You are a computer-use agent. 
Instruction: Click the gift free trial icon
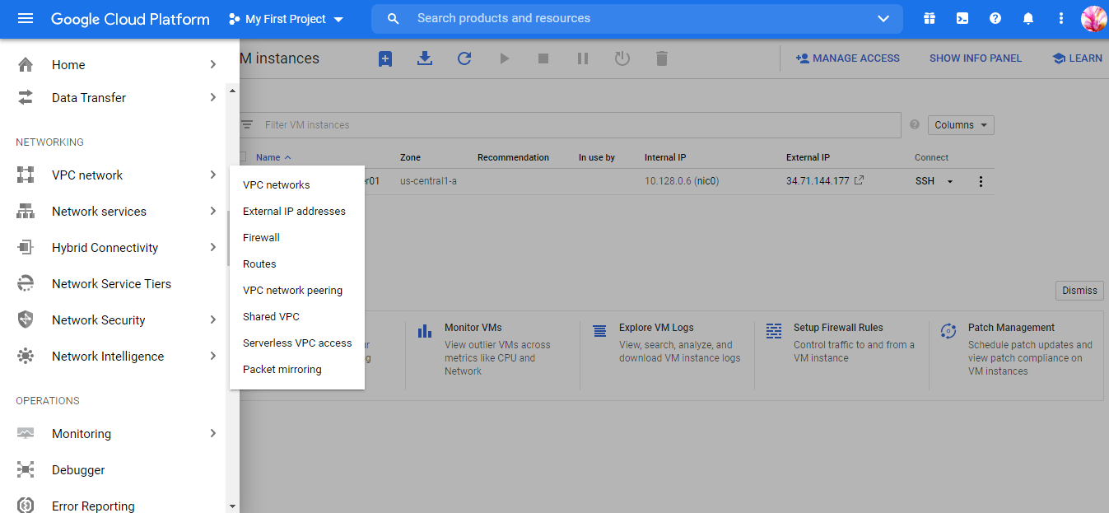pos(930,19)
